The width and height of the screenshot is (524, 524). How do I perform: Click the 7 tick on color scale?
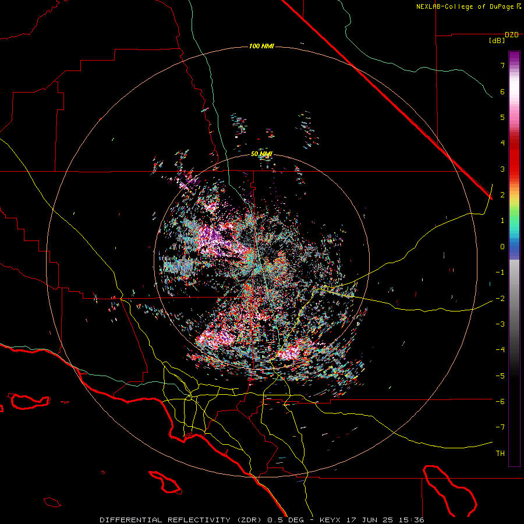[502, 65]
